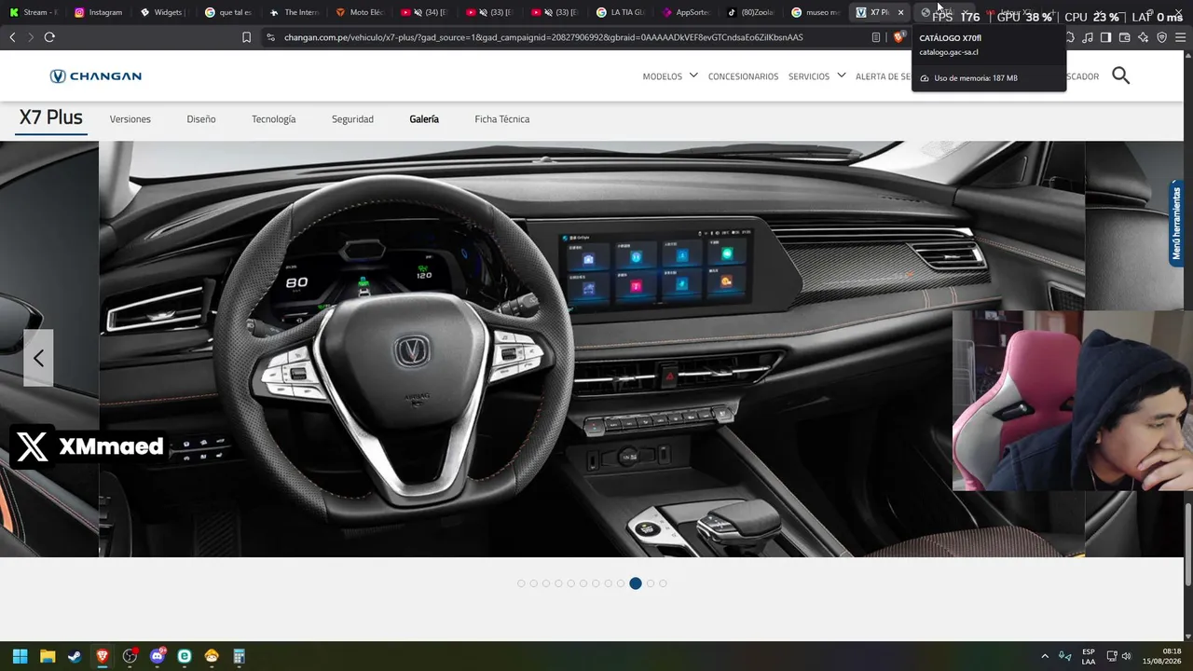1193x671 pixels.
Task: Select the eleventh gallery pagination dot
Action: click(x=651, y=583)
